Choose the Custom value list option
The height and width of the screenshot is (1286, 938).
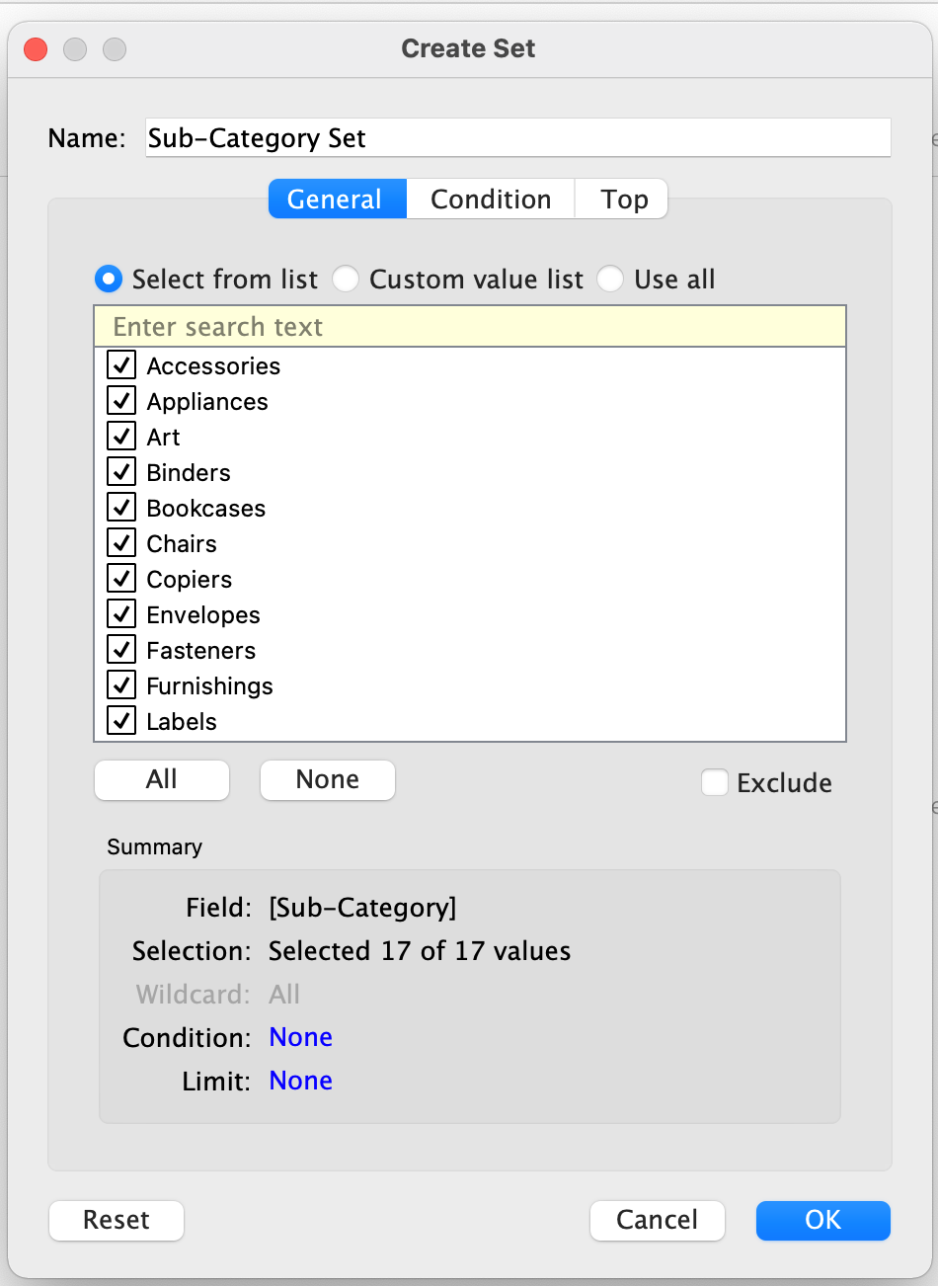point(346,280)
